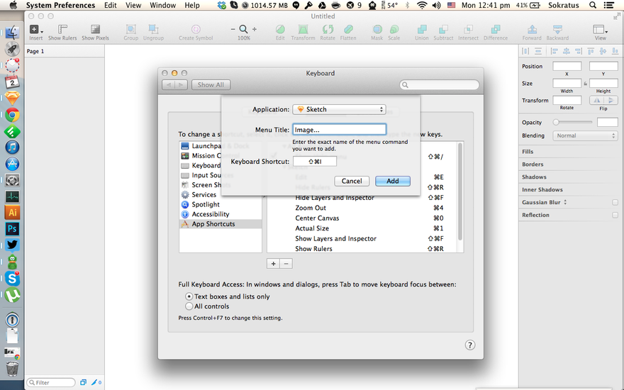Click Show All in Keyboard window
The height and width of the screenshot is (390, 624).
(x=211, y=85)
